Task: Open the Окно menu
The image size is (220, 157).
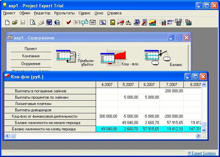Action: coord(99,13)
